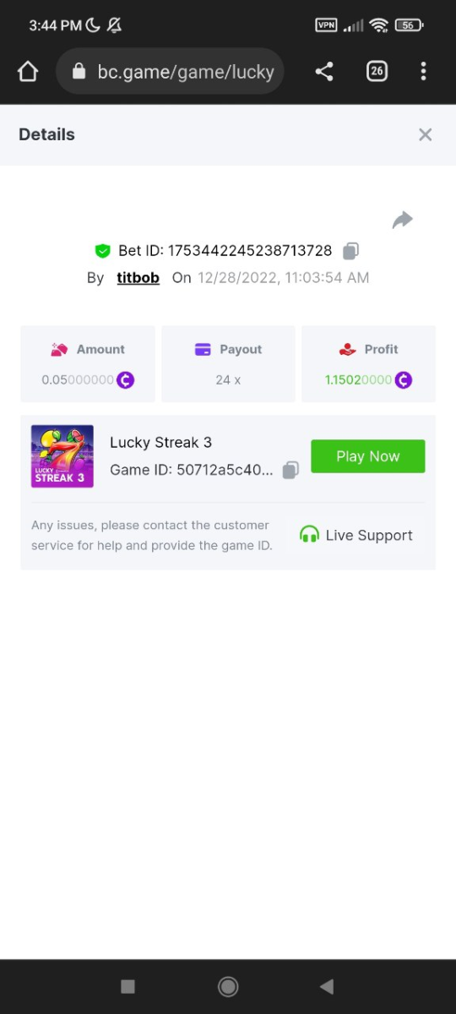Screen dimensions: 456x1014
Task: Tap the green verified shield icon
Action: [x=103, y=251]
